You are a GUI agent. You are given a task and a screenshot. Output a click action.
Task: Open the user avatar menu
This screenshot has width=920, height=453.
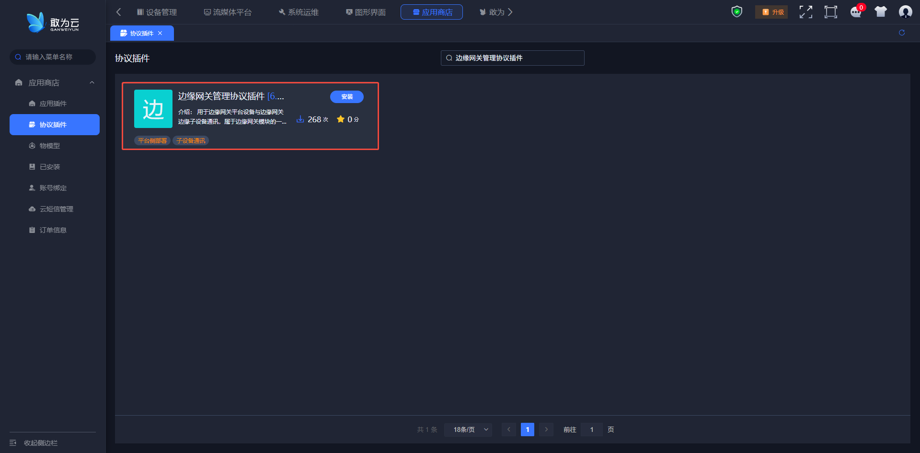tap(906, 12)
